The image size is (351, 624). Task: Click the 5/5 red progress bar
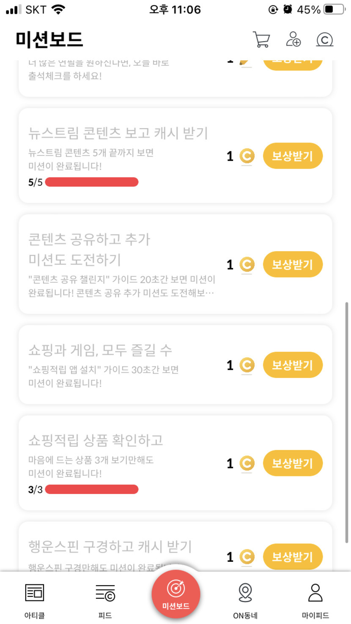[x=91, y=182]
